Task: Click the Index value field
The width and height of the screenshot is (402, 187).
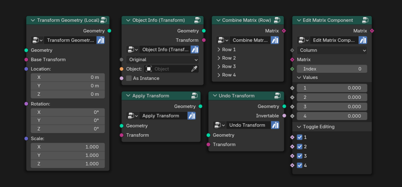Action: pos(332,69)
